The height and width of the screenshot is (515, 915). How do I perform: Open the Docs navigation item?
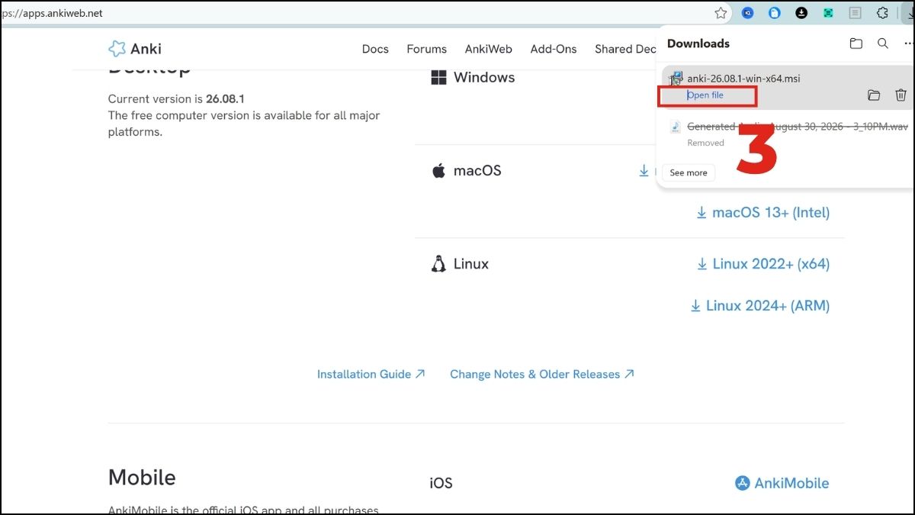point(375,49)
